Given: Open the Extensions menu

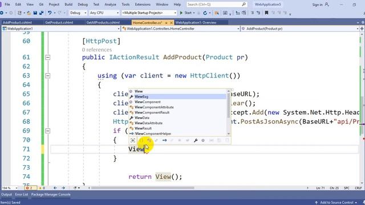Looking at the screenshot, I should point(143,5).
